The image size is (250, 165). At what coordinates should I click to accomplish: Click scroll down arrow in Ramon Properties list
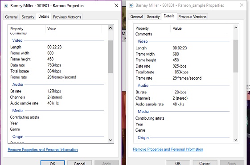tap(111, 140)
